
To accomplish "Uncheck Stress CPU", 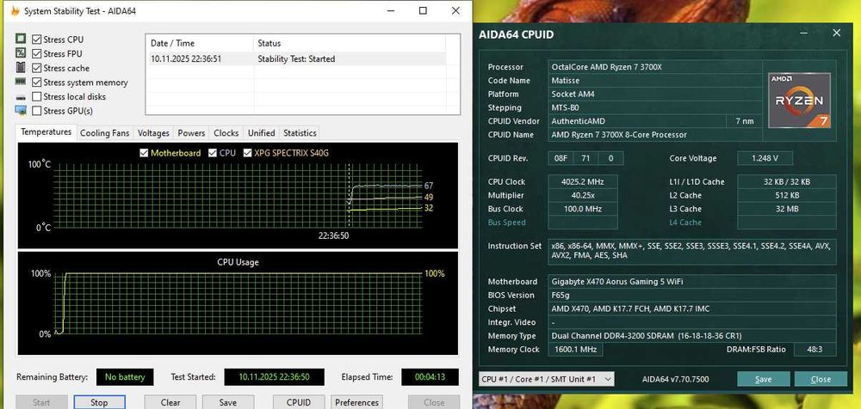I will [37, 40].
